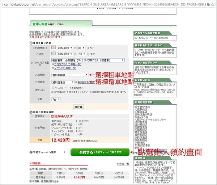Open the start-date calendar picker icon
Image resolution: width=217 pixels, height=185 pixels.
[54, 47]
